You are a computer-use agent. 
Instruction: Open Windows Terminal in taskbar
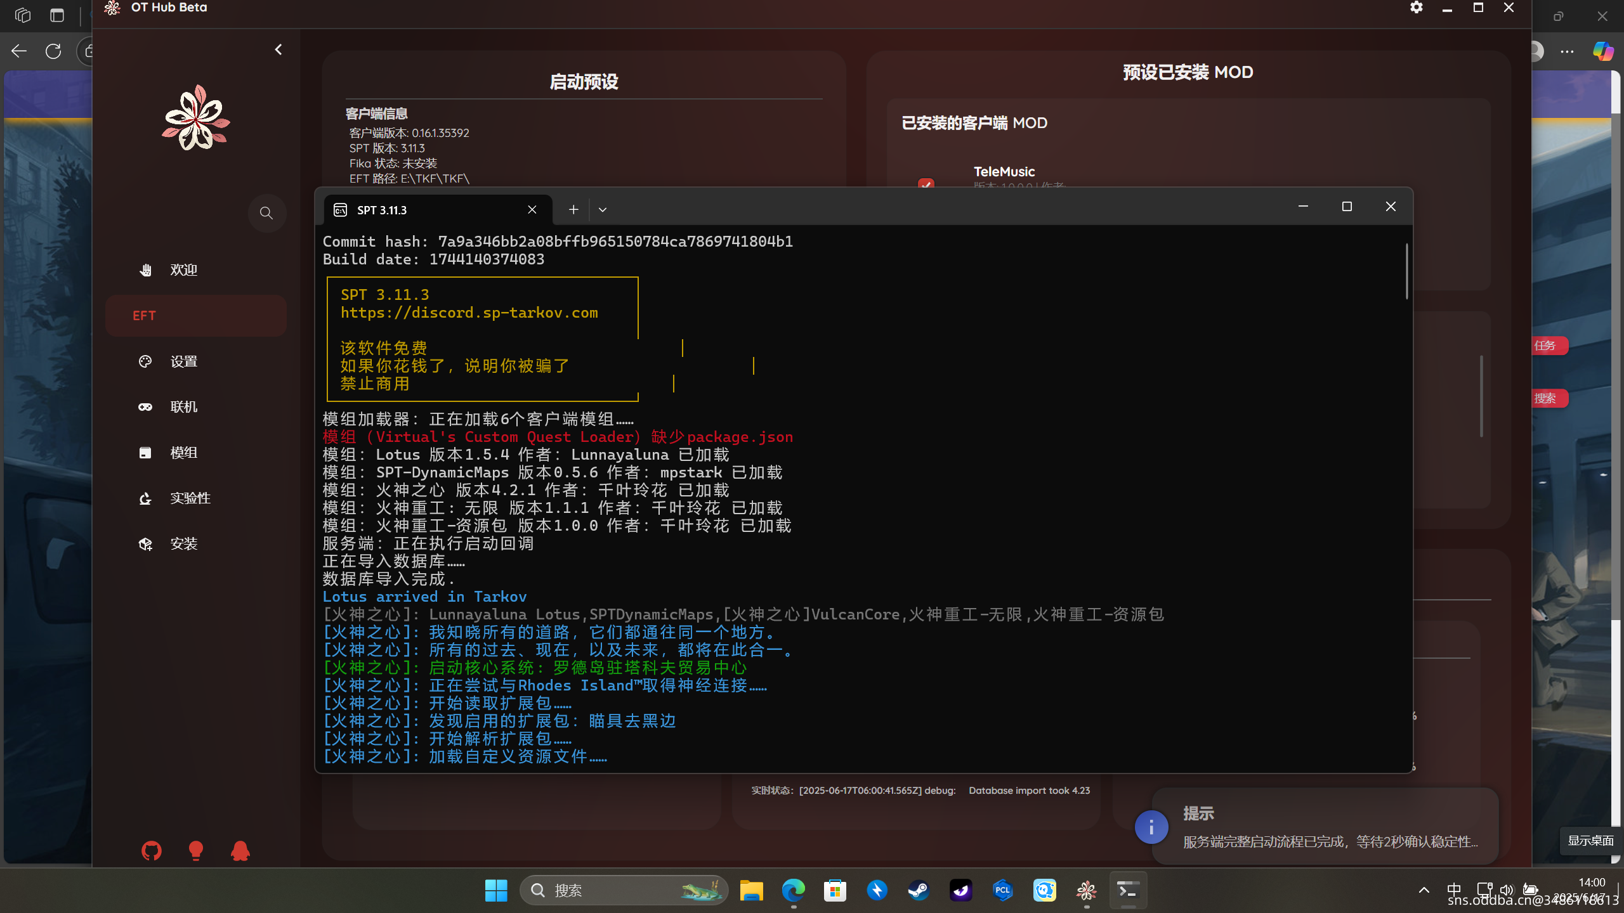[1128, 890]
